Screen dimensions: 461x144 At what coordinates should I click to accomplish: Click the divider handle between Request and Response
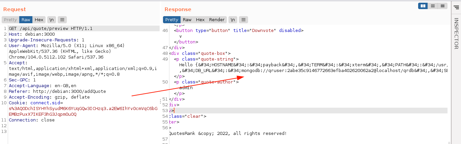(160, 101)
